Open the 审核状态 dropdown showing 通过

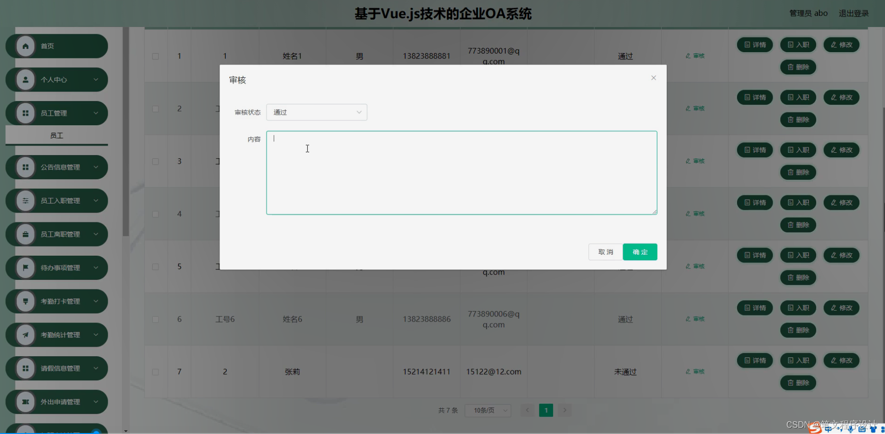coord(316,112)
